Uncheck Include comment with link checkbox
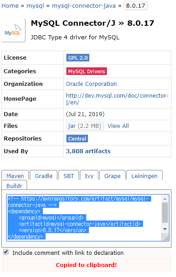The image size is (176, 277). 6,252
